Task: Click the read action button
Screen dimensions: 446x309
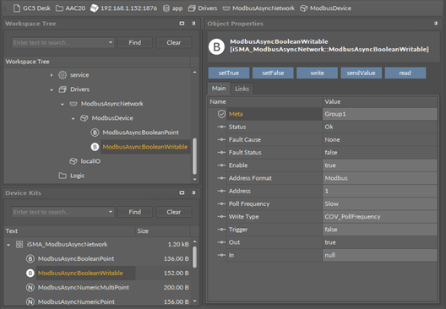Action: click(405, 73)
